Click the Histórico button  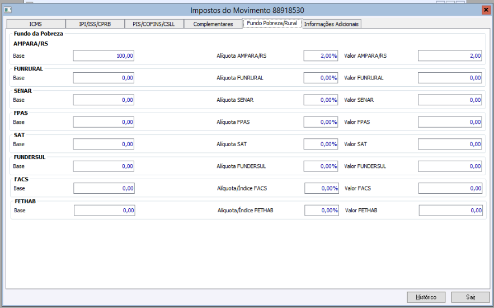(426, 297)
